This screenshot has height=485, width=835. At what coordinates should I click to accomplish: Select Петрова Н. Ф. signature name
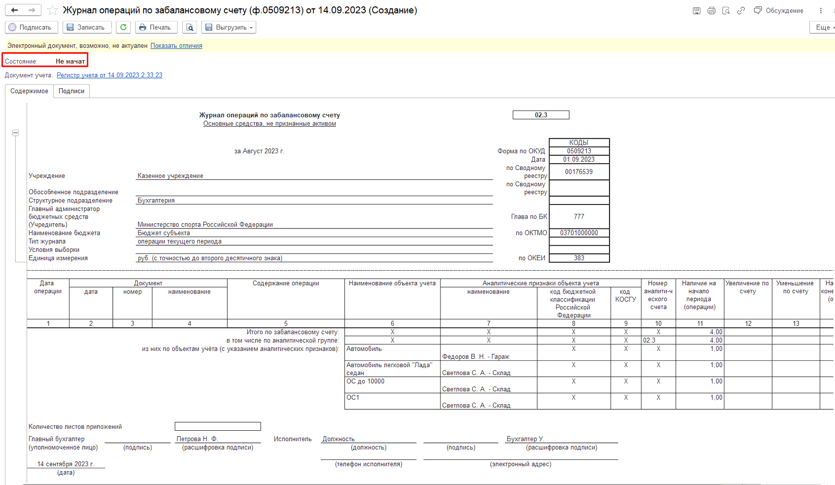(197, 439)
